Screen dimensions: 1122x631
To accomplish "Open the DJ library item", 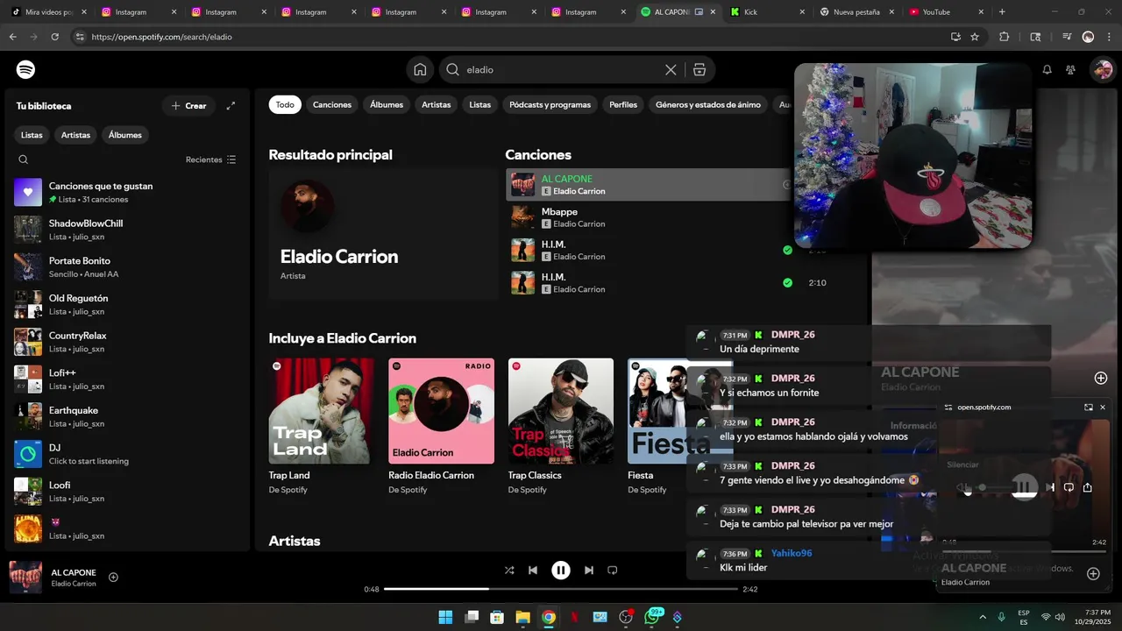I will click(x=128, y=454).
